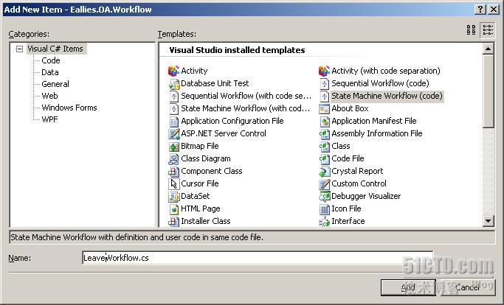The height and width of the screenshot is (305, 504).
Task: Click the Custom Control icon
Action: [x=324, y=183]
